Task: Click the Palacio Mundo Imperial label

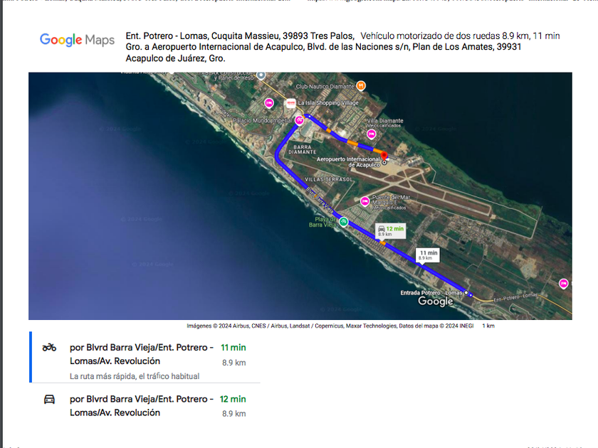Action: pos(263,120)
